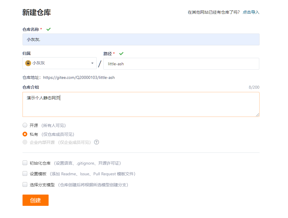Click the 创建 create button
The width and height of the screenshot is (288, 218).
pos(35,200)
